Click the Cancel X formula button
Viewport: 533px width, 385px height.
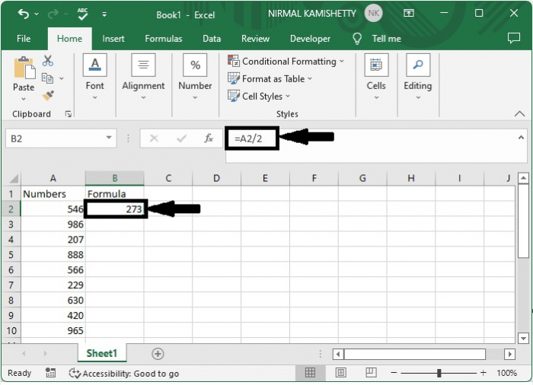pos(154,138)
